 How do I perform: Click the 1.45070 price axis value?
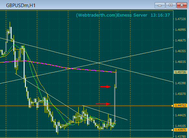181,94
